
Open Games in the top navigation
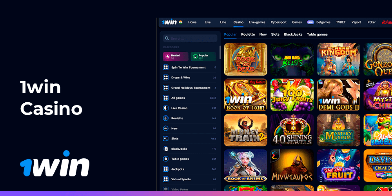(297, 22)
